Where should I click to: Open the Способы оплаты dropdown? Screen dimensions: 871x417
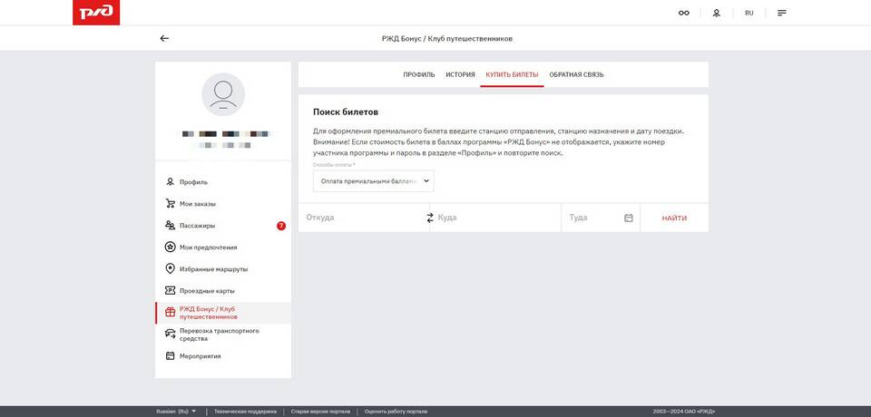pos(373,181)
